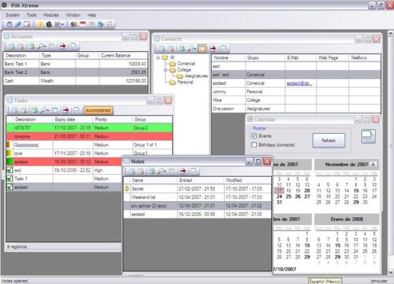This screenshot has width=394, height=284.
Task: Check the Birthdays (contacts) checkbox
Action: point(254,145)
